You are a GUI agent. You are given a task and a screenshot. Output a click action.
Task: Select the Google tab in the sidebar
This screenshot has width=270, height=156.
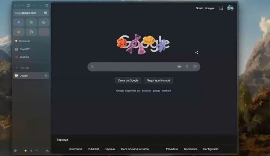pyautogui.click(x=31, y=76)
